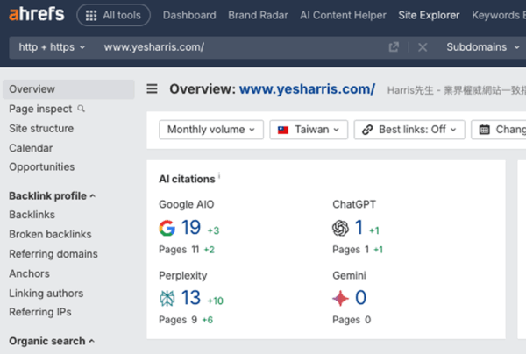Open Referring IPs report
This screenshot has height=354, width=526.
coord(40,312)
